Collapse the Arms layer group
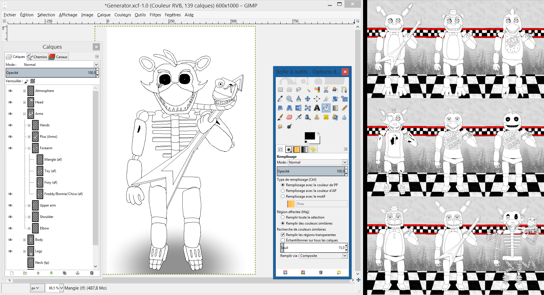544x295 pixels. tap(25, 114)
